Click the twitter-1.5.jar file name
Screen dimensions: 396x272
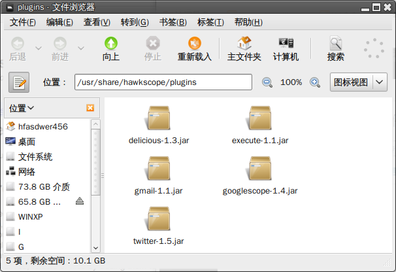click(159, 241)
